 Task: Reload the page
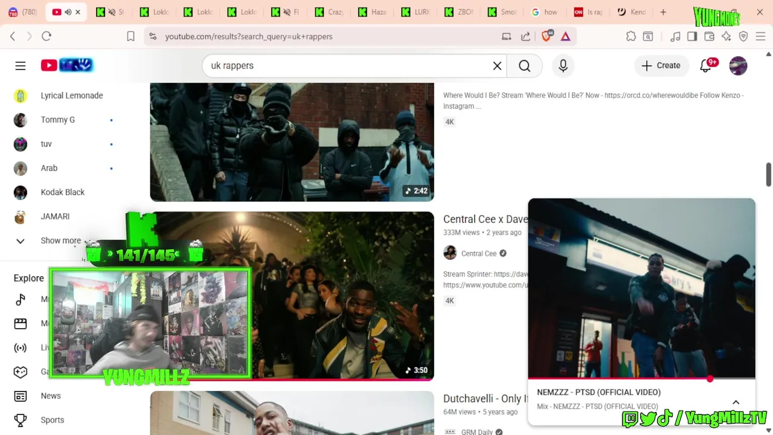point(47,36)
